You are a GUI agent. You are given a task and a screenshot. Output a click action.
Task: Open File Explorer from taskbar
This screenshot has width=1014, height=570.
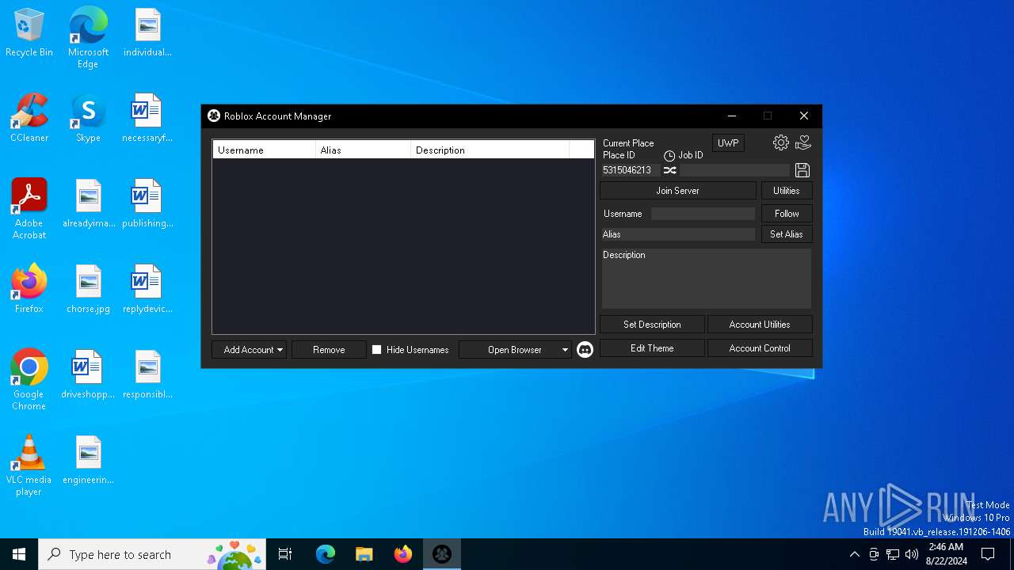[x=364, y=554]
